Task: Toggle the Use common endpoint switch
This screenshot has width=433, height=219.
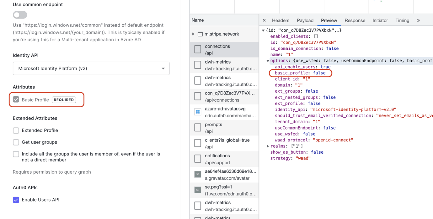Action: tap(20, 15)
